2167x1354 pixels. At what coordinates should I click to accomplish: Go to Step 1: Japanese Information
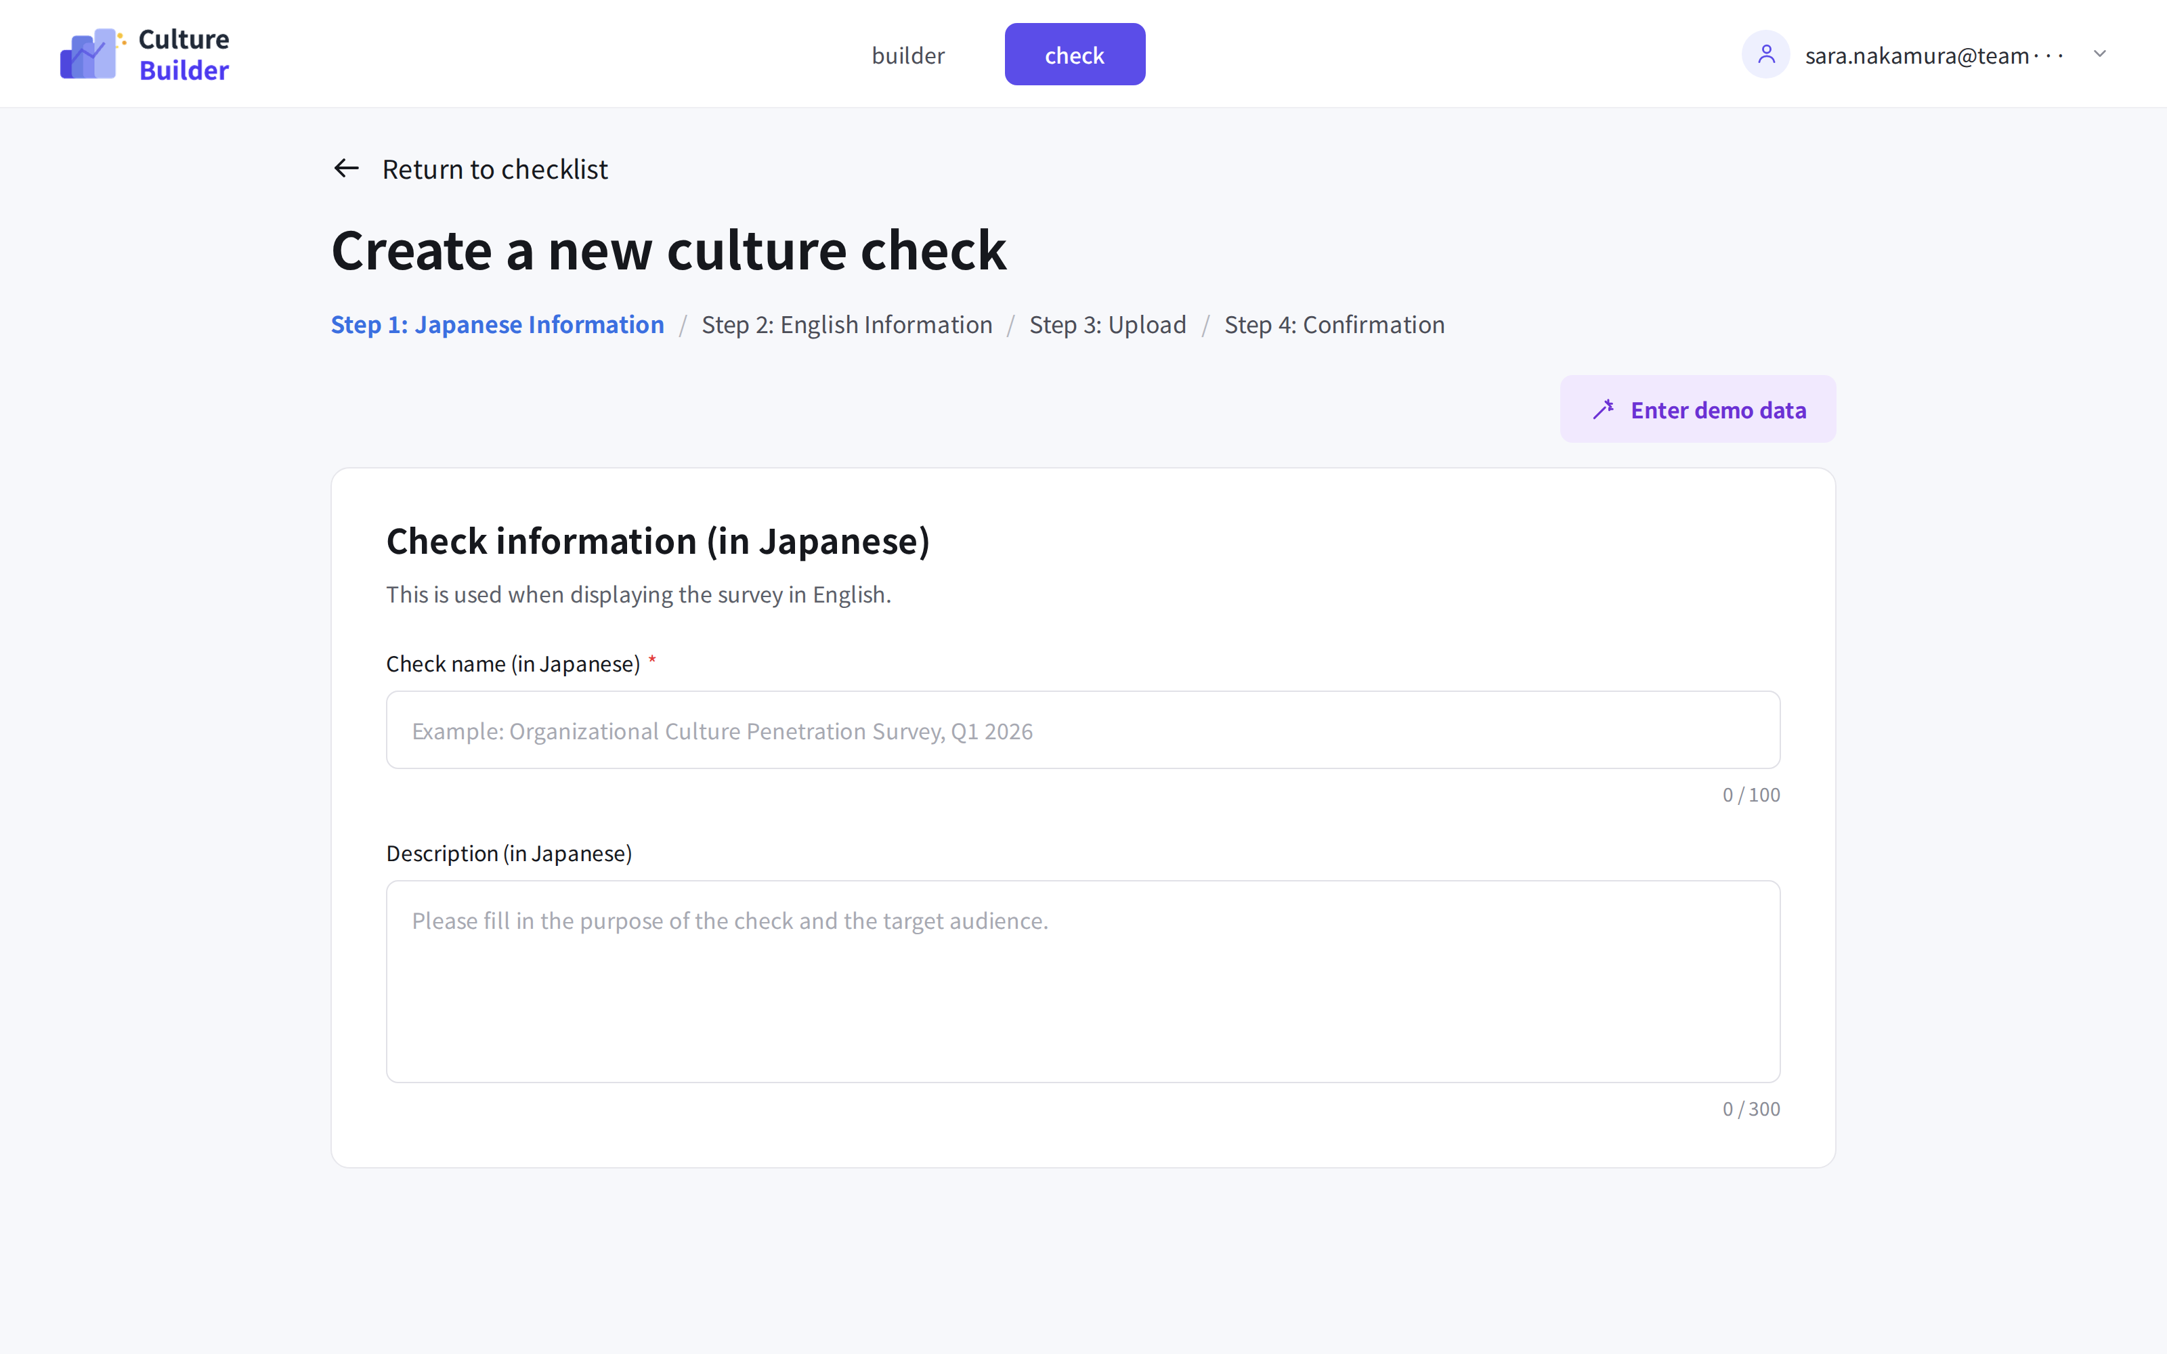(497, 324)
